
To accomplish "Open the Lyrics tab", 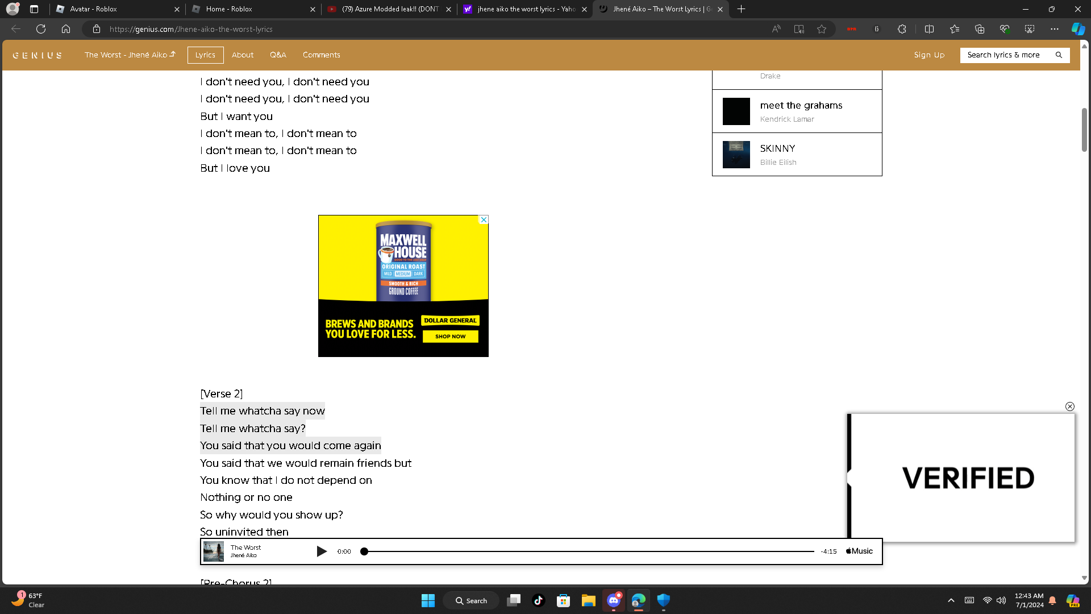I will pos(205,55).
